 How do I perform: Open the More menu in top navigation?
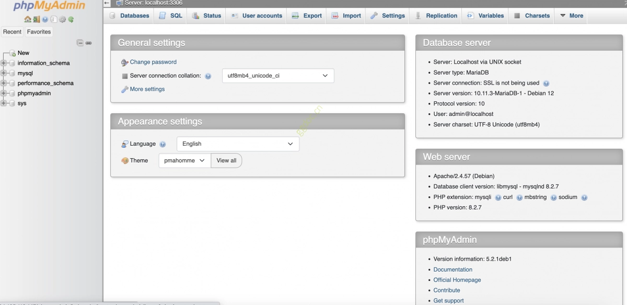571,16
